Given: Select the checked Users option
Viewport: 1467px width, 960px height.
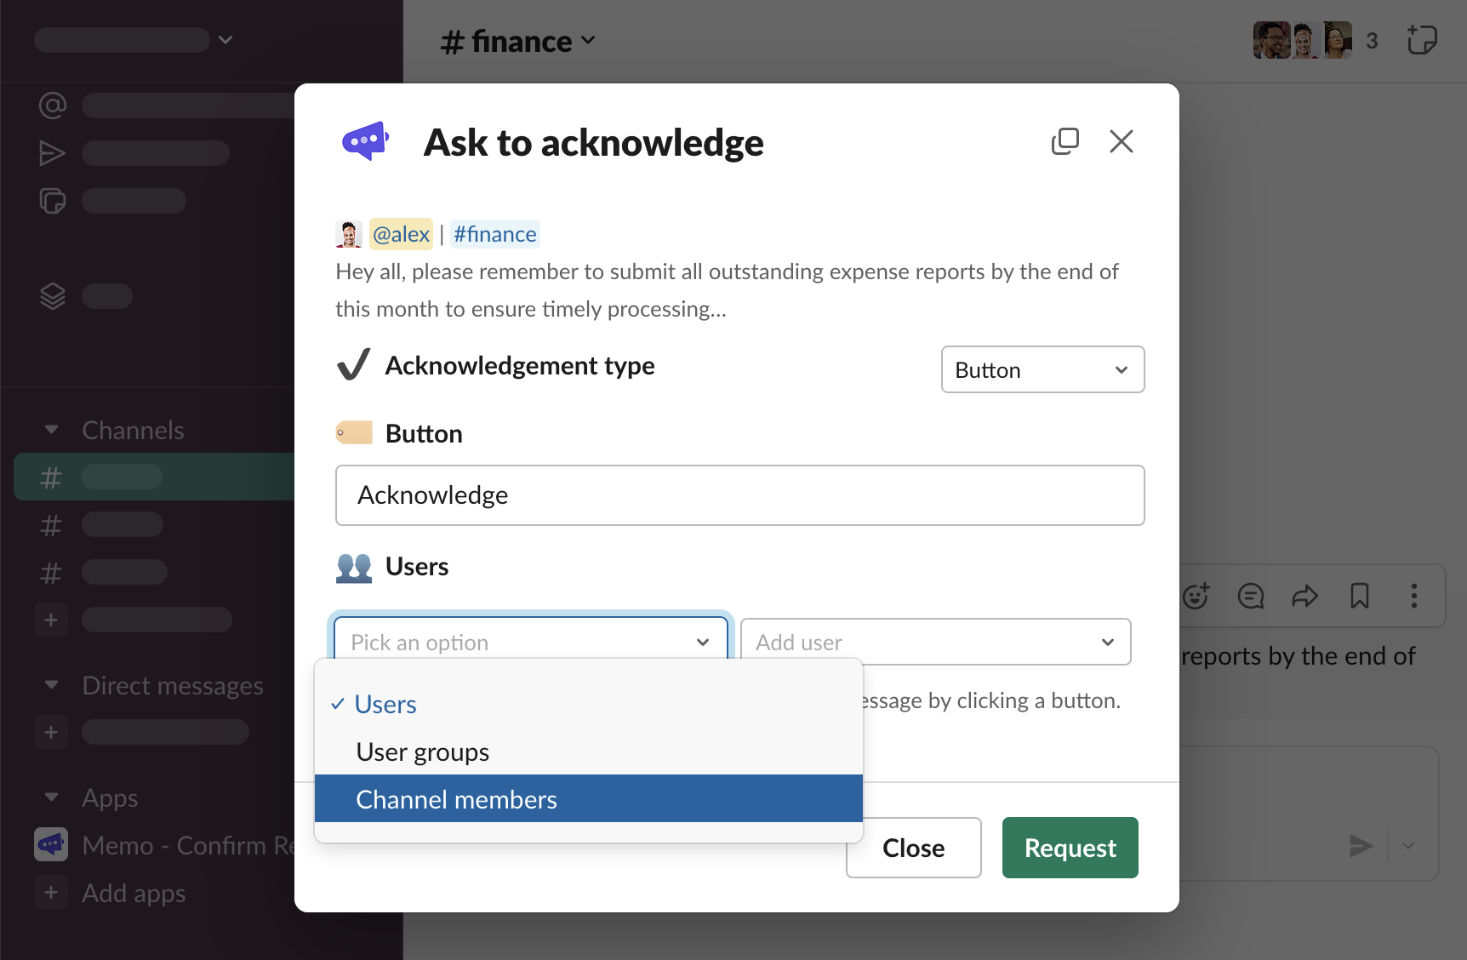Looking at the screenshot, I should pyautogui.click(x=385, y=705).
